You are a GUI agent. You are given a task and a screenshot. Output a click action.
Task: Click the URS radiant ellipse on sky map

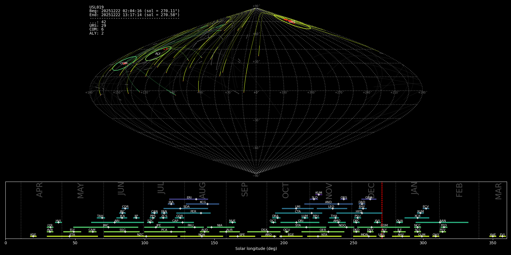pyautogui.click(x=292, y=22)
